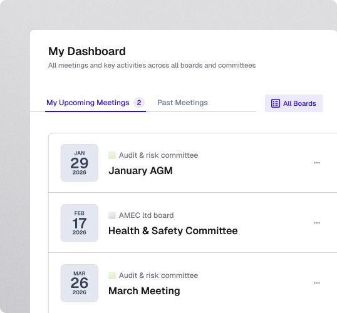Click grey swatch beside AMEC ltd board
The width and height of the screenshot is (337, 313).
(112, 215)
